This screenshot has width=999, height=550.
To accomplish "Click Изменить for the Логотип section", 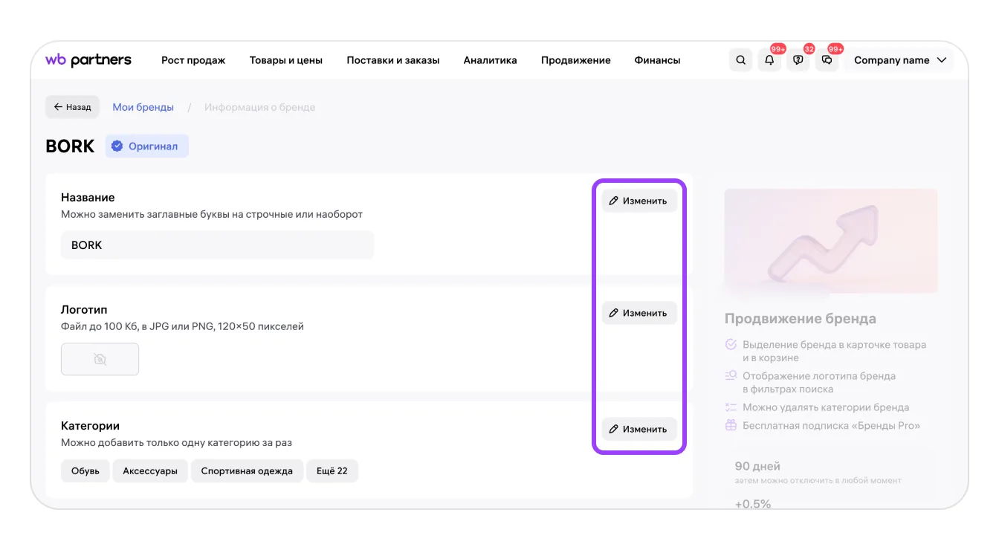I will click(x=639, y=313).
